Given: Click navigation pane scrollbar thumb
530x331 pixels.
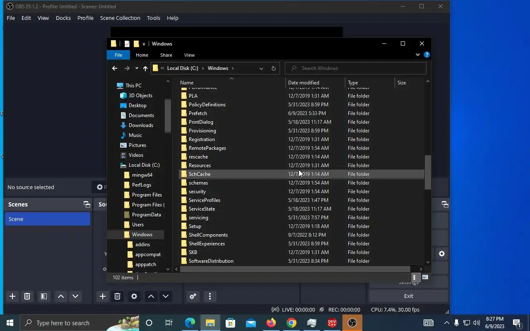Looking at the screenshot, I should 168,116.
